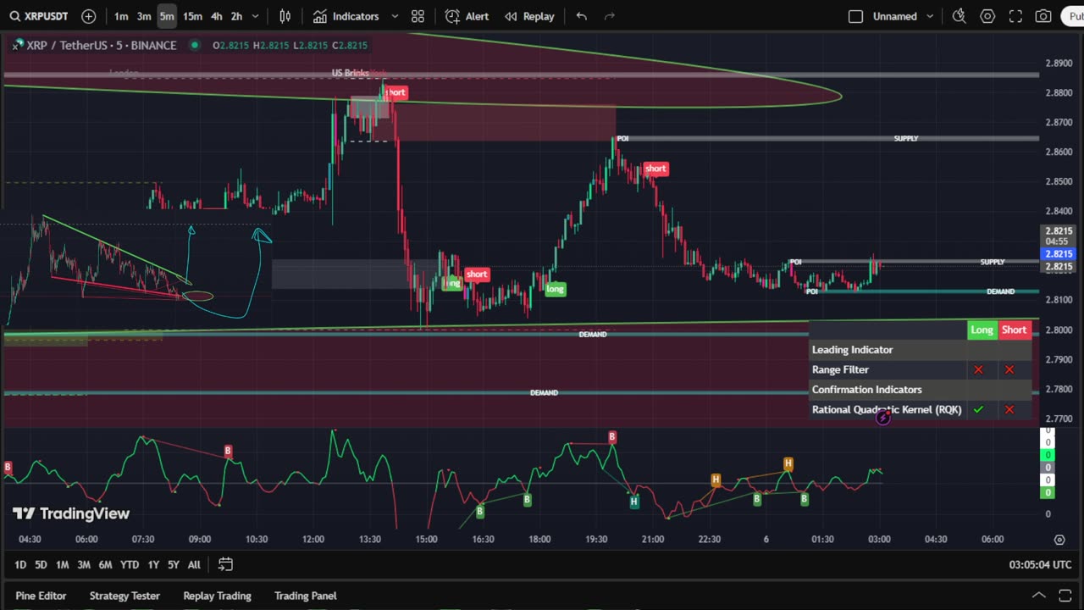Viewport: 1084px width, 610px height.
Task: Expand the indicators favorites dropdown arrow
Action: point(395,16)
